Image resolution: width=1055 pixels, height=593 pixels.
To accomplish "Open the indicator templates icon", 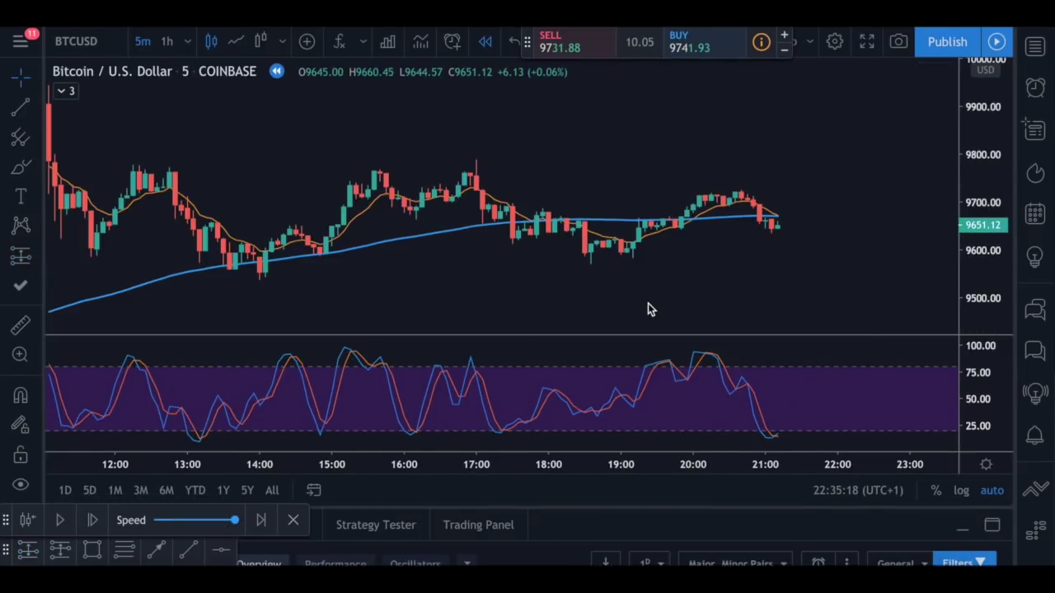I will coord(420,41).
